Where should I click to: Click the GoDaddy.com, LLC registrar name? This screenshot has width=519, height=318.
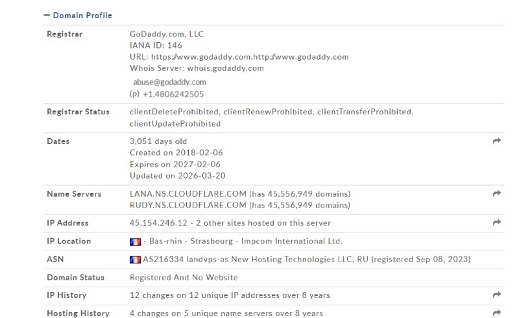(167, 34)
